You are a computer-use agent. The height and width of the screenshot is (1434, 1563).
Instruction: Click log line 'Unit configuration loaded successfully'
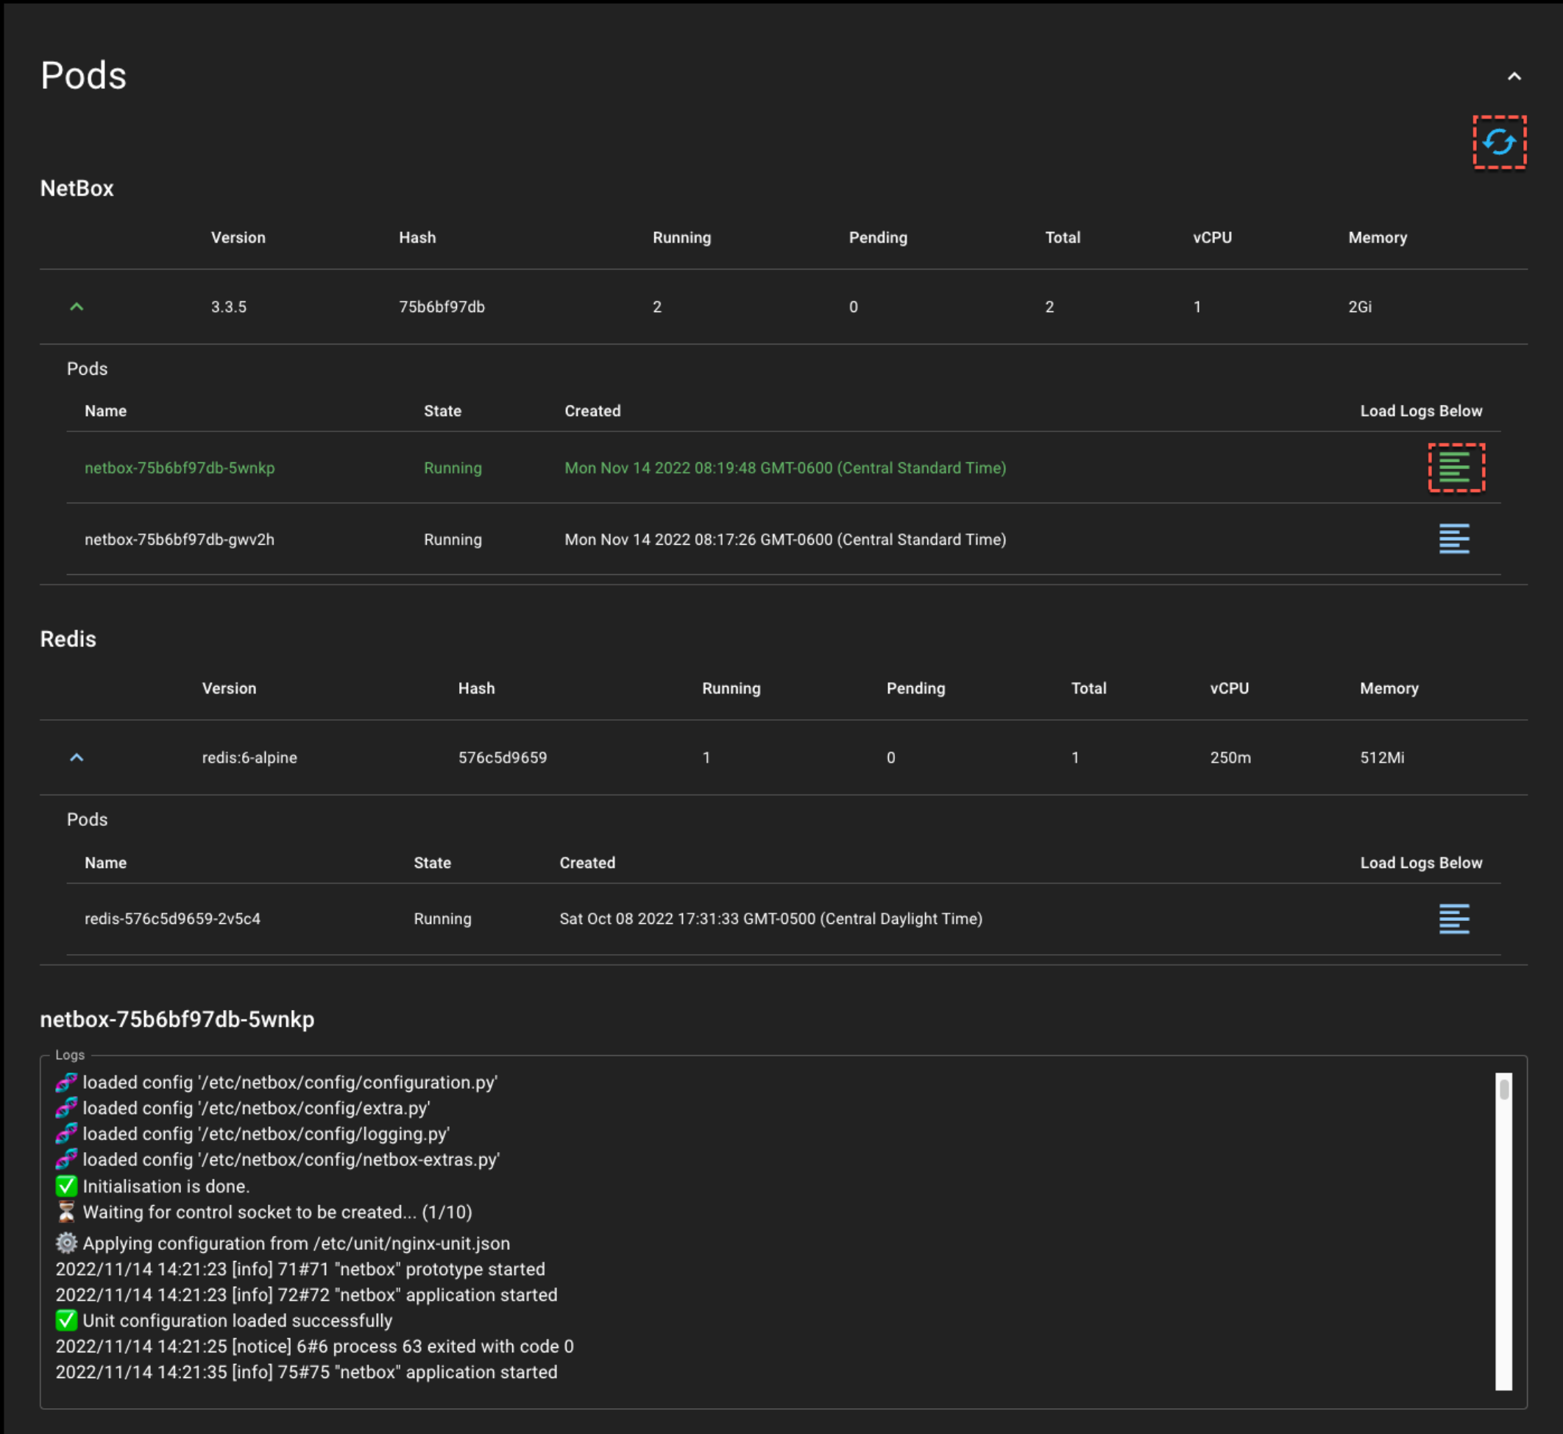coord(238,1321)
